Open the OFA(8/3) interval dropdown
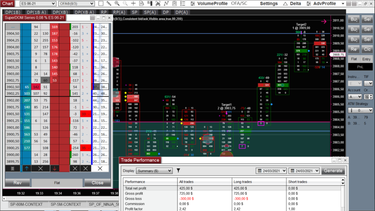 [76, 4]
